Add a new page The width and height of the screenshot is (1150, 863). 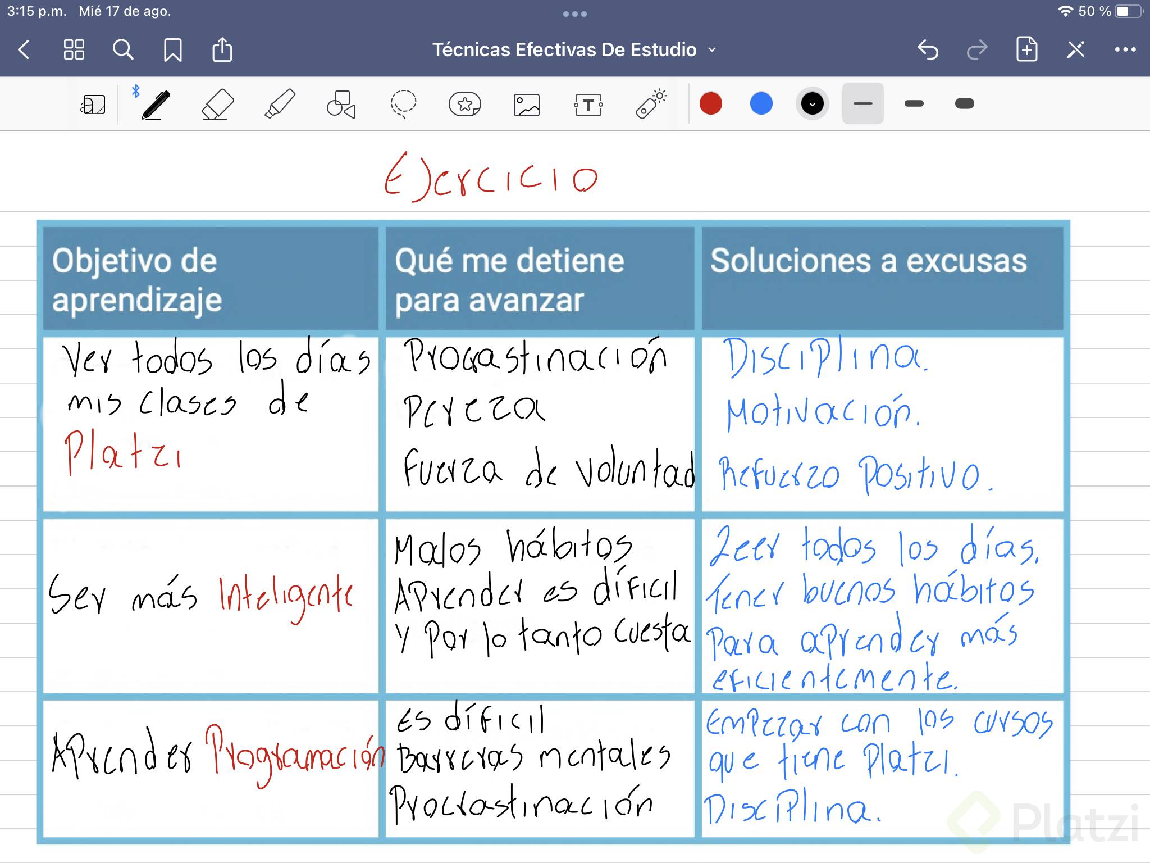[x=1026, y=49]
